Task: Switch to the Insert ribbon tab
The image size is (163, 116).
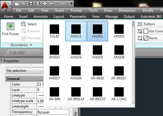Action: [x=23, y=17]
